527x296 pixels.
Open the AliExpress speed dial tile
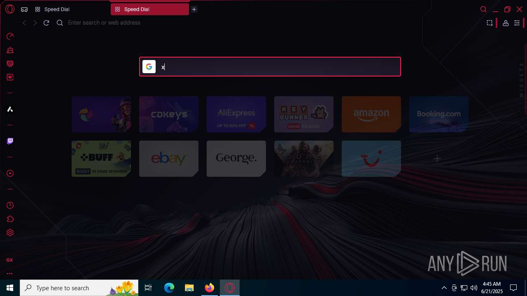coord(236,114)
